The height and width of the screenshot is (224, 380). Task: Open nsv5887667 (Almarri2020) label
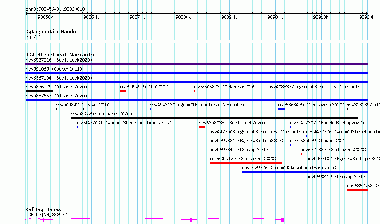click(56, 96)
